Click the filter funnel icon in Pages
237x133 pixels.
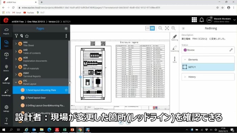pyautogui.click(x=16, y=36)
